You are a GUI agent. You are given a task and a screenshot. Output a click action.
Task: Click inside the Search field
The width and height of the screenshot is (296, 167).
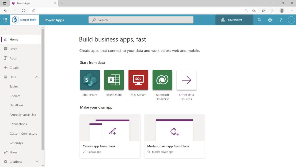click(x=141, y=20)
